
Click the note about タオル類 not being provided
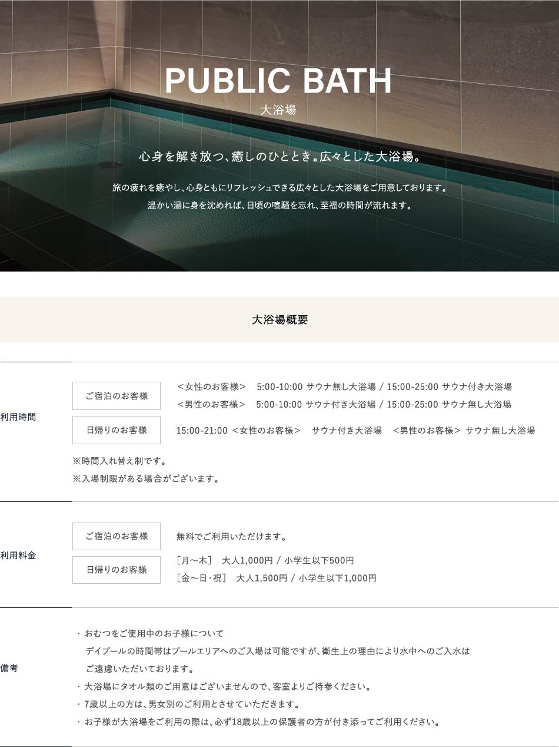pos(227,687)
